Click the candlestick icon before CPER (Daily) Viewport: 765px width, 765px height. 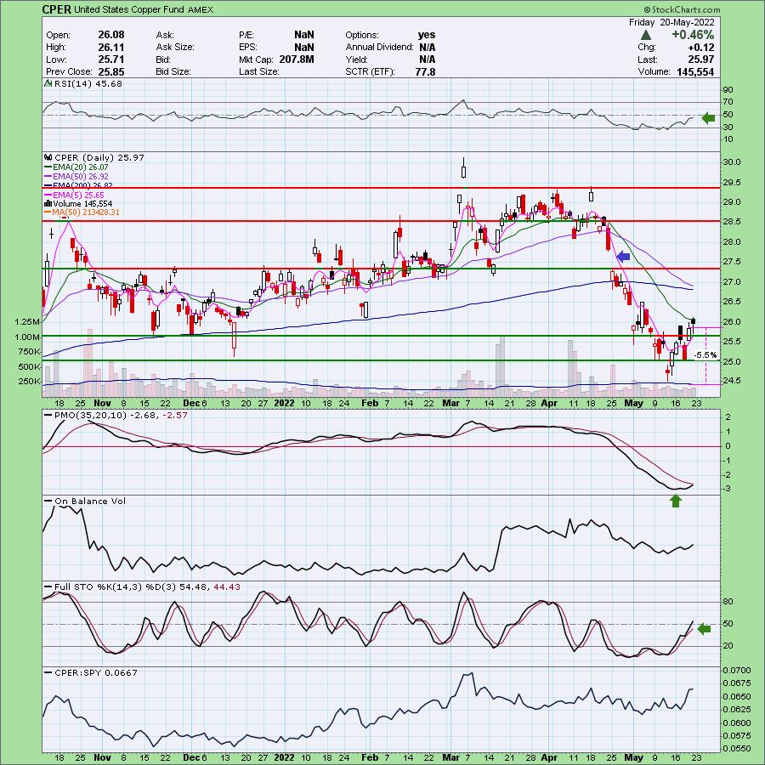coord(48,157)
